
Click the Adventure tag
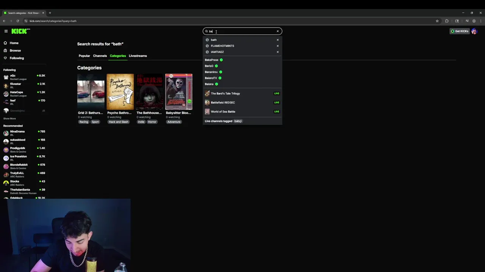point(174,122)
